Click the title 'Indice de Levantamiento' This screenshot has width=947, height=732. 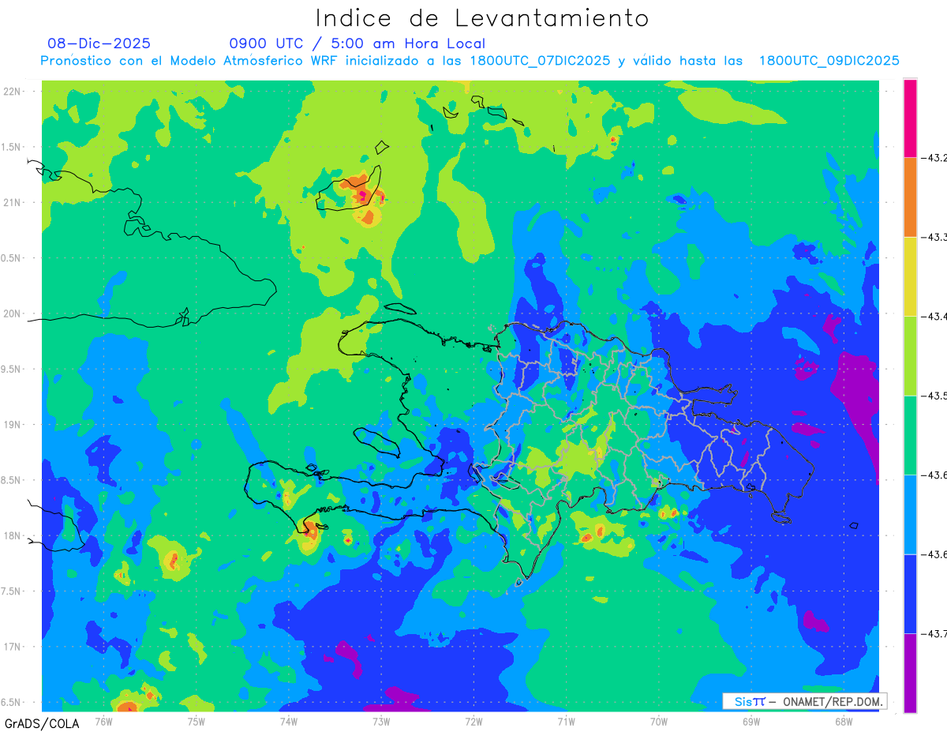coord(482,17)
